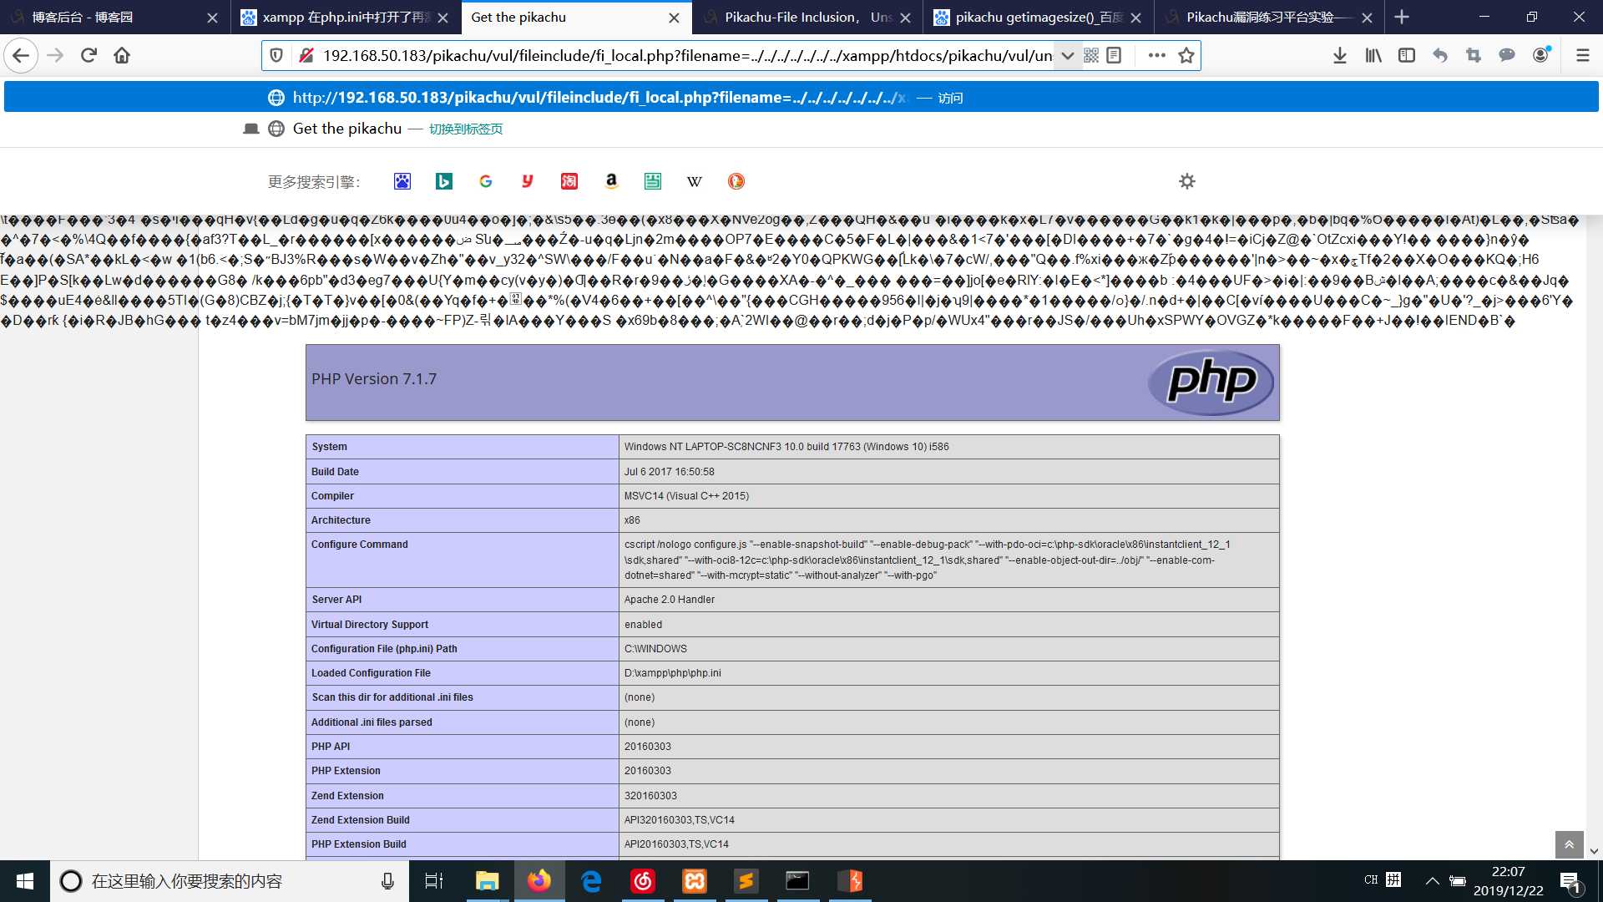Click the Windows taskbar search box
The image size is (1603, 902).
pyautogui.click(x=230, y=881)
